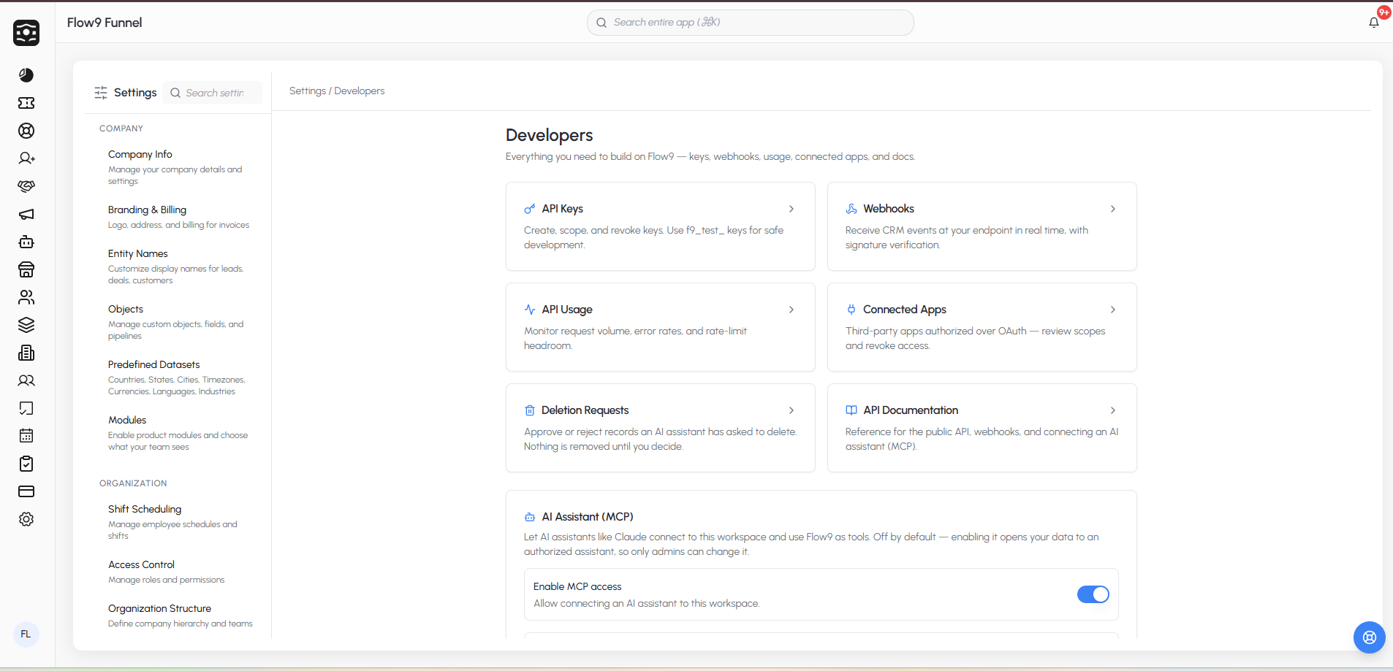1393x671 pixels.
Task: Click the trash icon on Deletion Requests card
Action: click(530, 410)
